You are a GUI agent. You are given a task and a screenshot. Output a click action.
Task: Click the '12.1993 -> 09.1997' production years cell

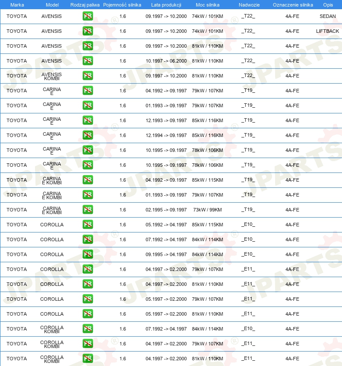tap(166, 120)
